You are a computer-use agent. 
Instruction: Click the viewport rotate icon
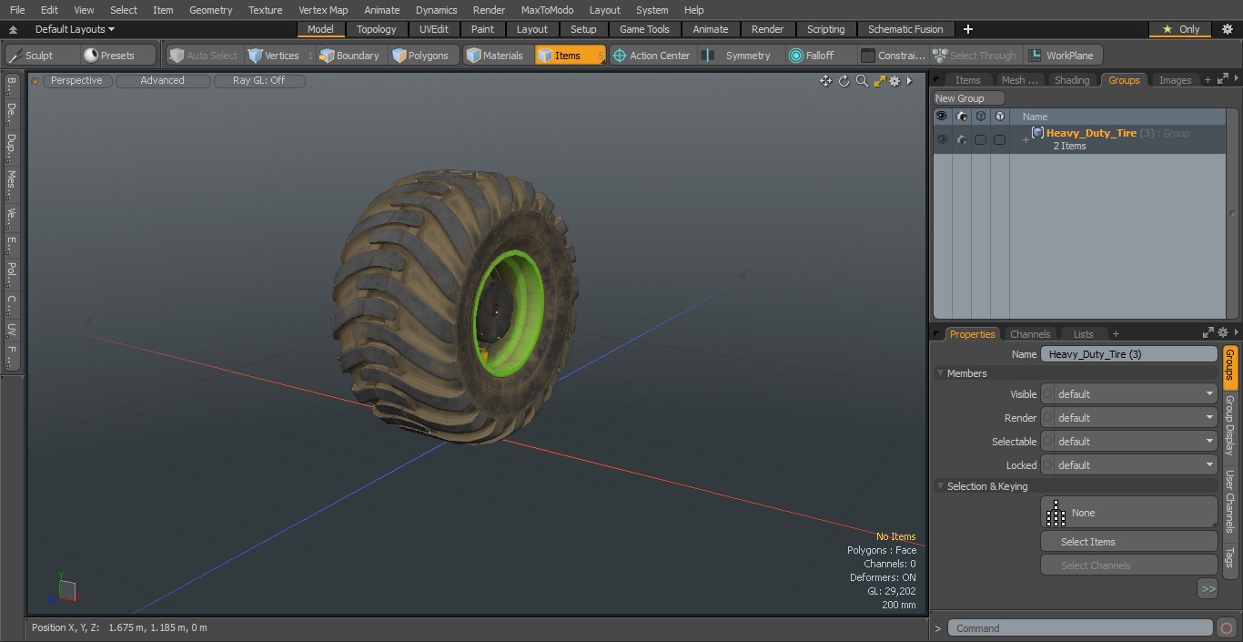844,81
